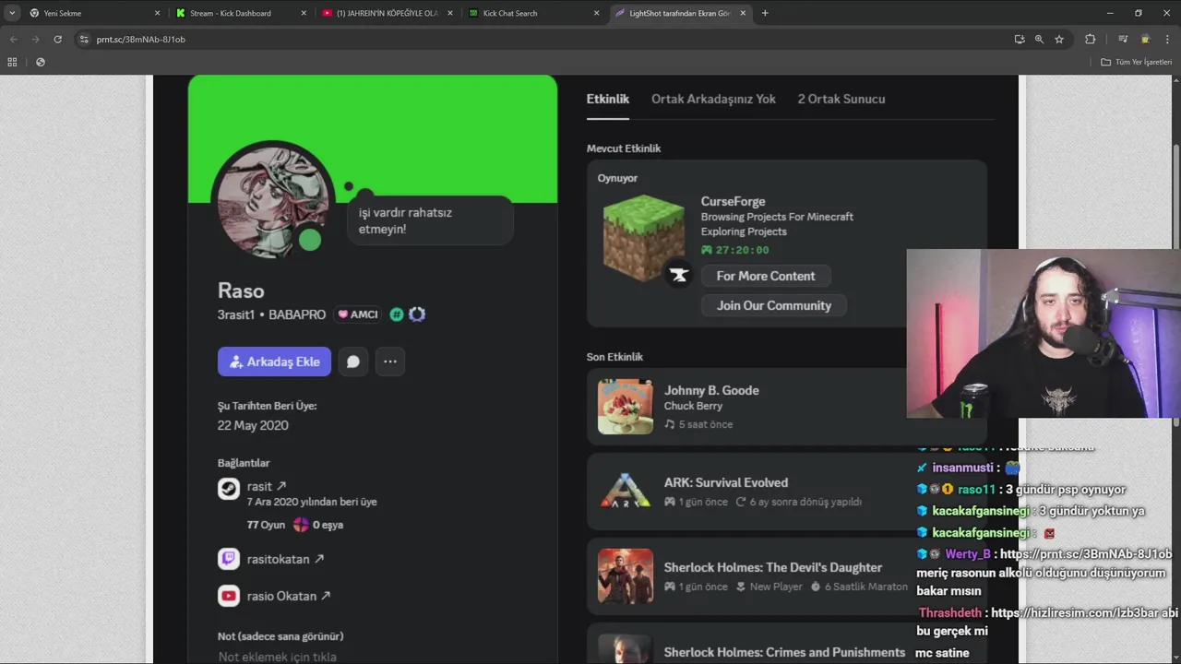
Task: Open the screen cast icon in address bar
Action: pos(1020,40)
